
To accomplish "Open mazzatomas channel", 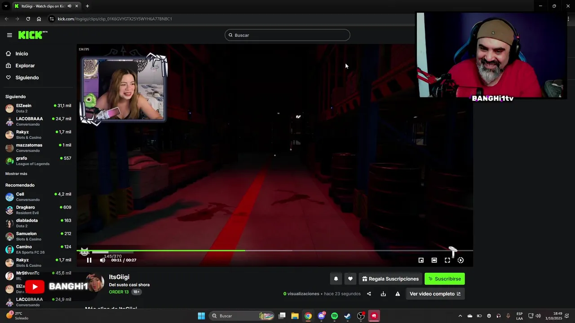I will coord(38,148).
